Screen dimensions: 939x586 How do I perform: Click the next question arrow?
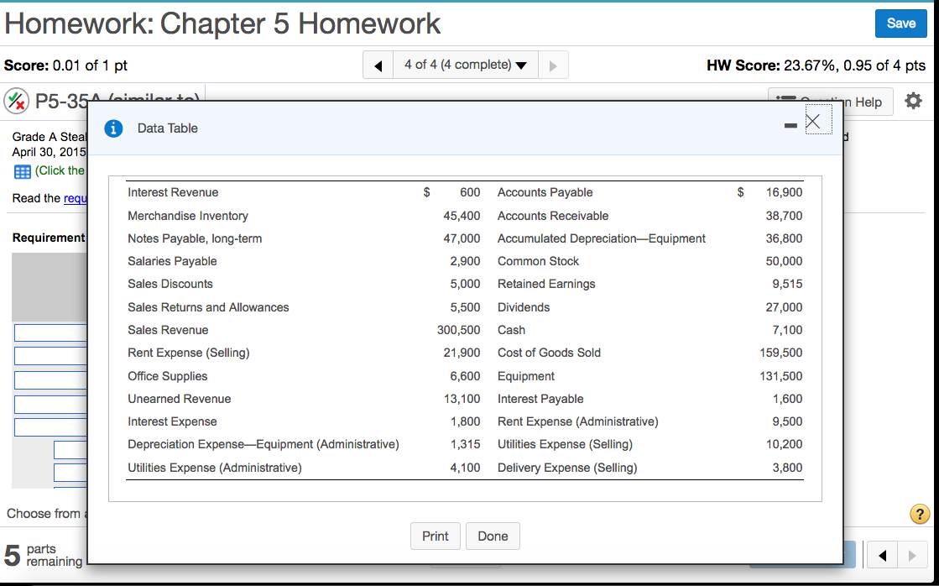(553, 64)
